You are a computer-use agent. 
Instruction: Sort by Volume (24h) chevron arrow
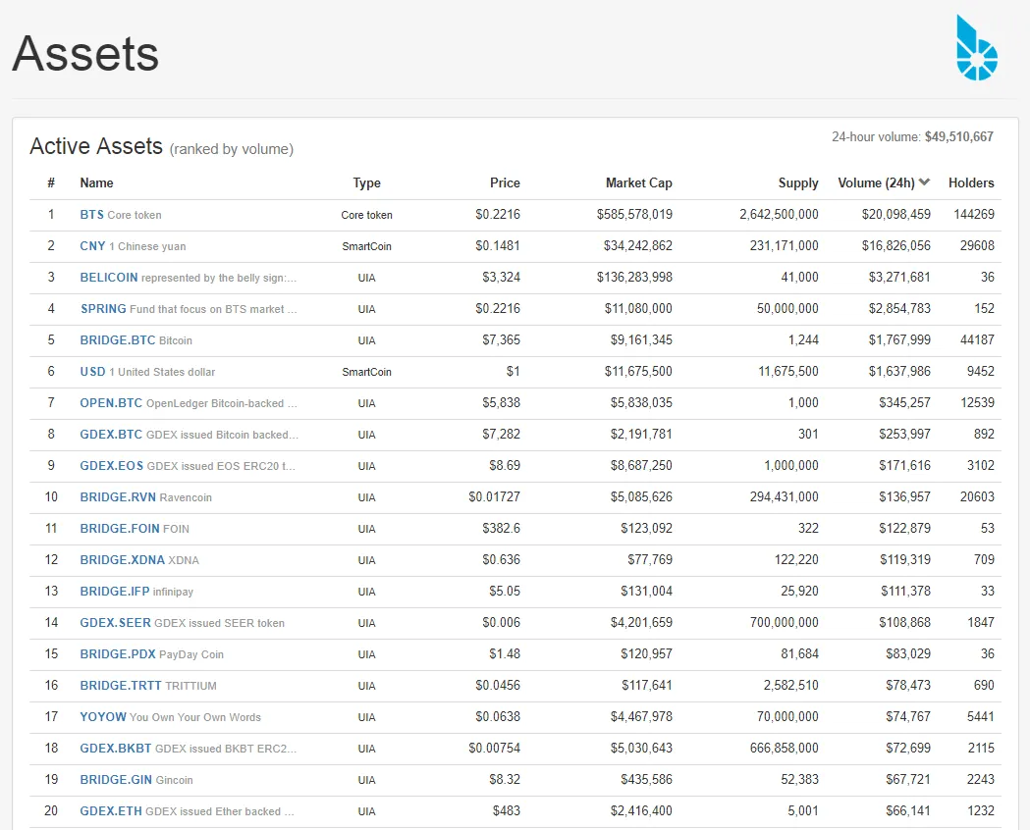click(924, 182)
